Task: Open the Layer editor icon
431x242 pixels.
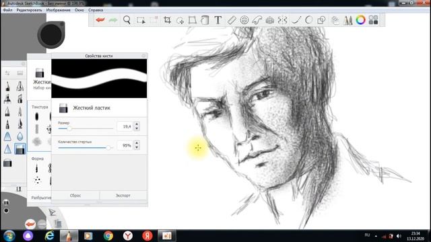Action: 335,20
